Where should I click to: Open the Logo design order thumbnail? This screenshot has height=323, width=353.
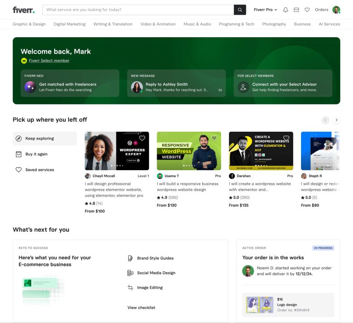pos(260,305)
